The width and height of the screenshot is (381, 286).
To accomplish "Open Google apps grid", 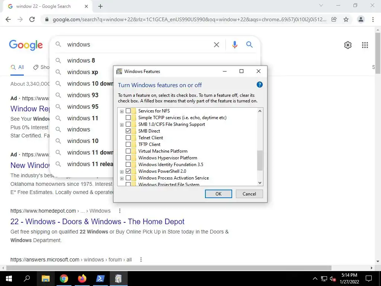I will pos(365,45).
